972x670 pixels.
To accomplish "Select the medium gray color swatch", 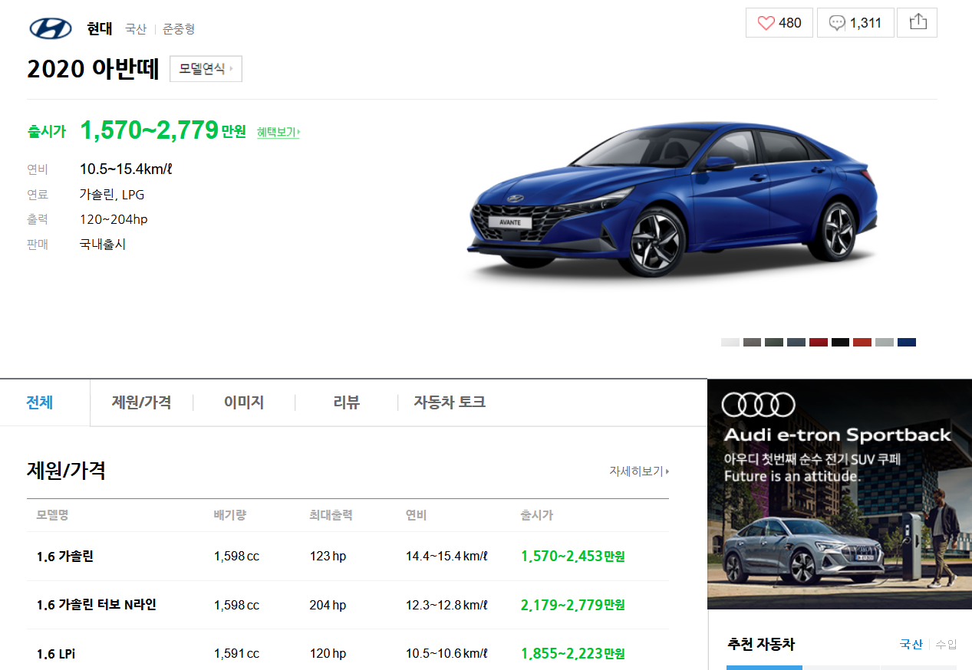I will pos(752,342).
